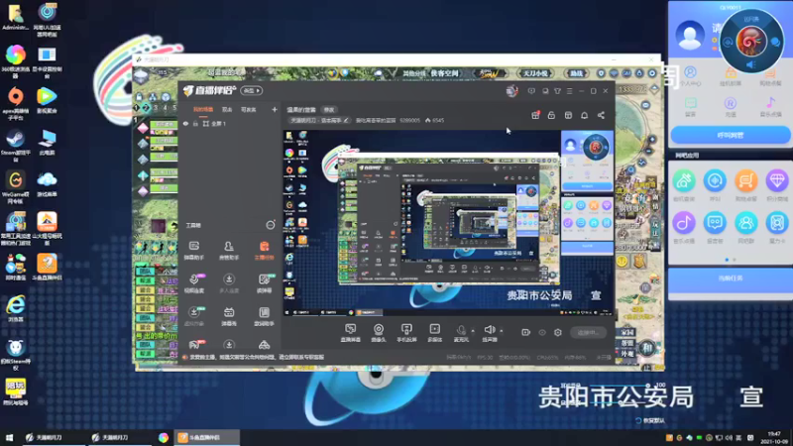
Task: Open the skin shirt icon in title bar
Action: (557, 91)
